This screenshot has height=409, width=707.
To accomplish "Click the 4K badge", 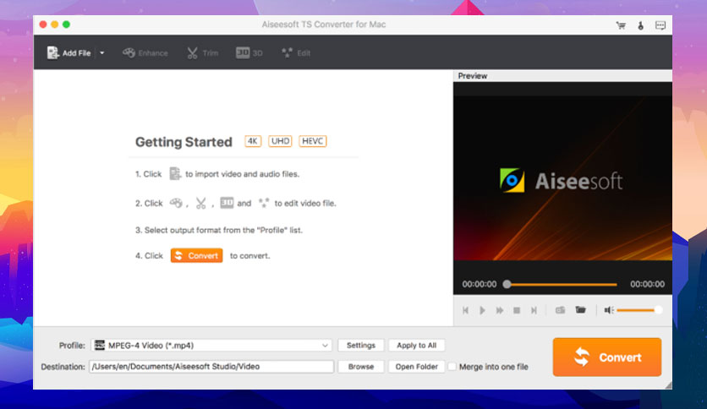I will (253, 141).
